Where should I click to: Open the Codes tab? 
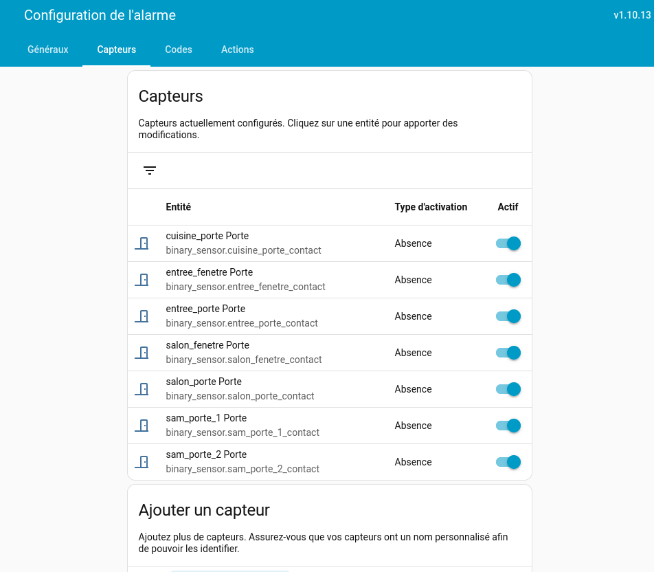pyautogui.click(x=179, y=49)
